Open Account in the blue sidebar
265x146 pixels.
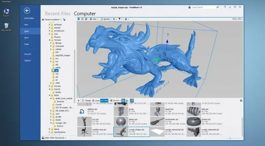[x=28, y=54]
